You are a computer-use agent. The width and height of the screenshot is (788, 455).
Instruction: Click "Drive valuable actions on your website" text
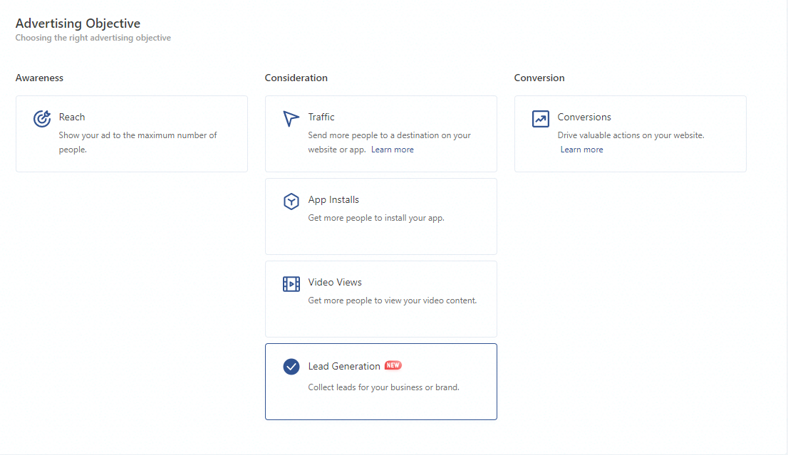point(631,135)
